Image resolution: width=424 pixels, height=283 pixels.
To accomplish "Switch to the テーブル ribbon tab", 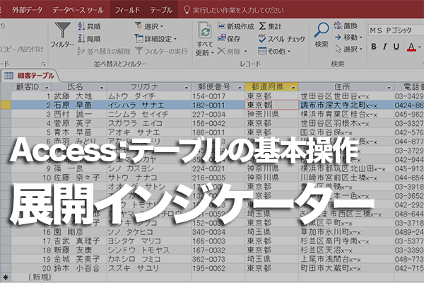I will coord(161,10).
